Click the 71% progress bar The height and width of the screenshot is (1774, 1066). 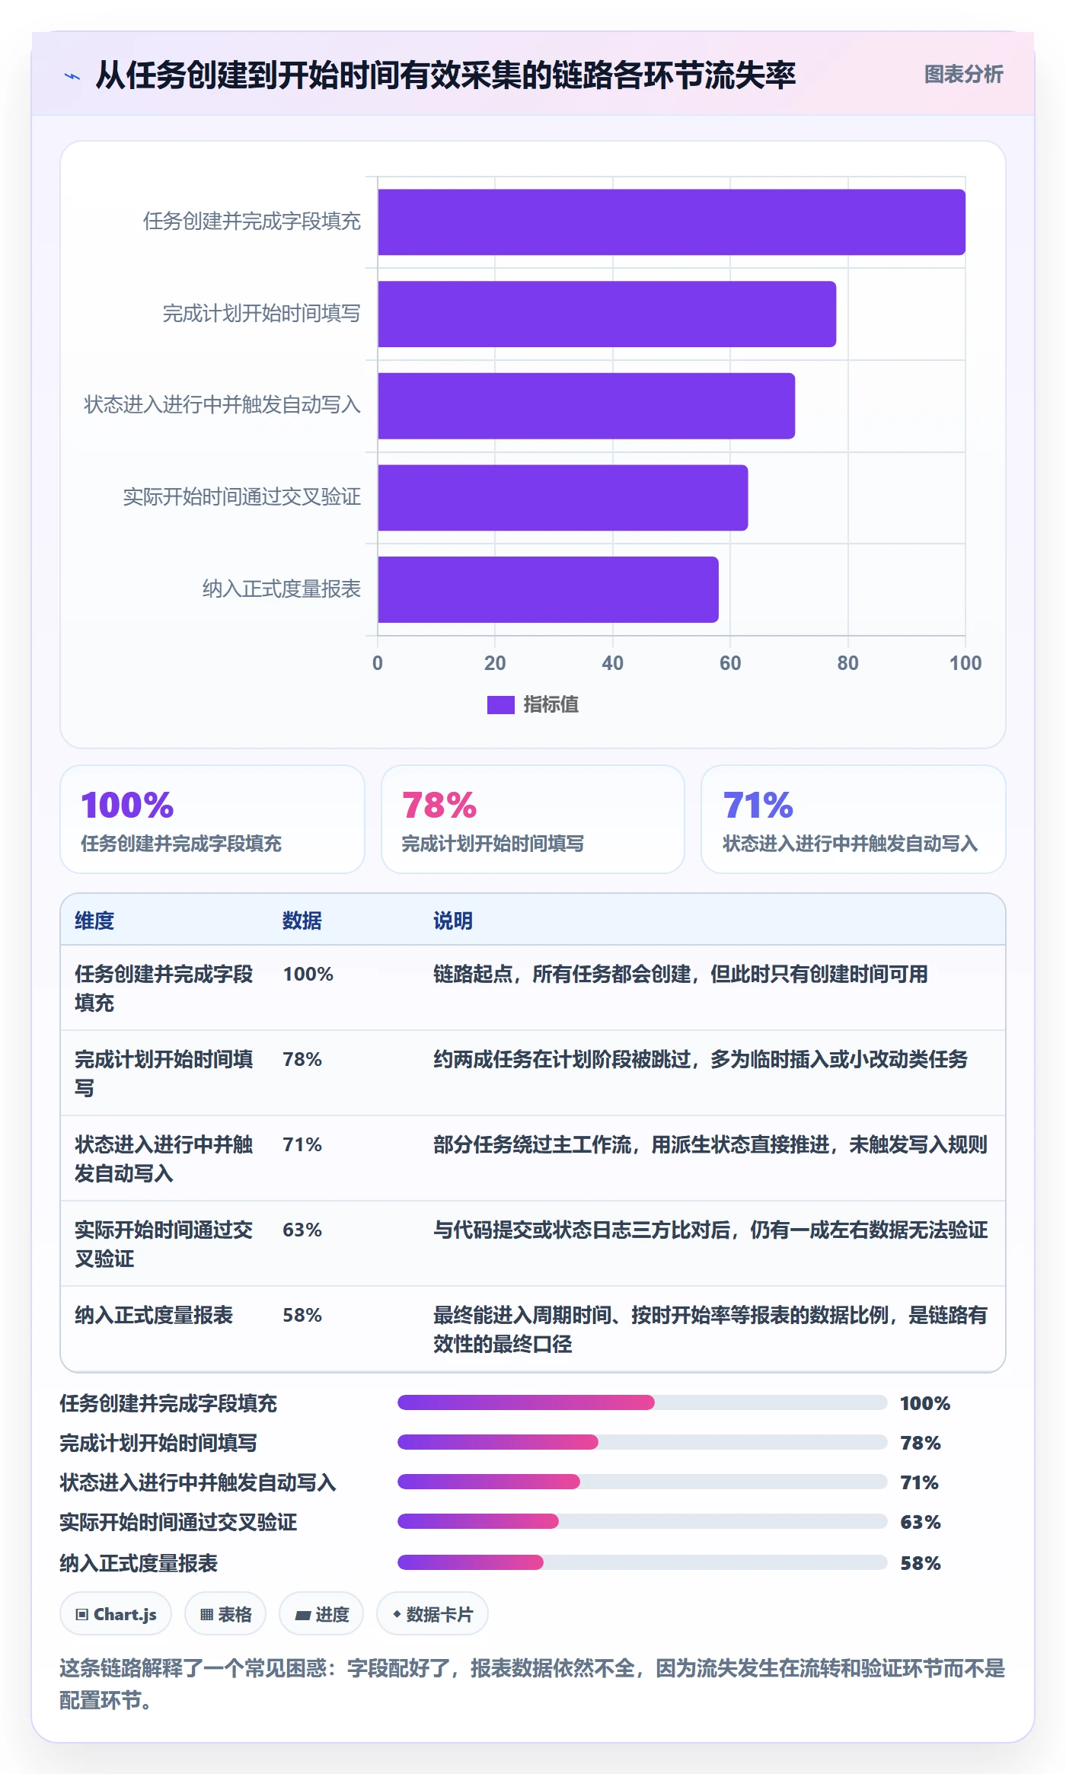pyautogui.click(x=642, y=1482)
